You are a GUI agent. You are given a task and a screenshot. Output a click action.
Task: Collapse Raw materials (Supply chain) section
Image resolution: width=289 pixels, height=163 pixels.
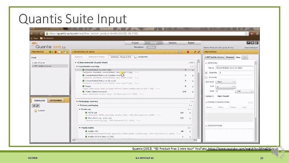(x=76, y=62)
